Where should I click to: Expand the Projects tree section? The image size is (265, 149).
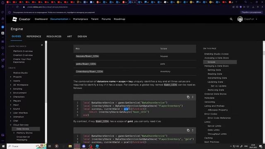(11, 77)
